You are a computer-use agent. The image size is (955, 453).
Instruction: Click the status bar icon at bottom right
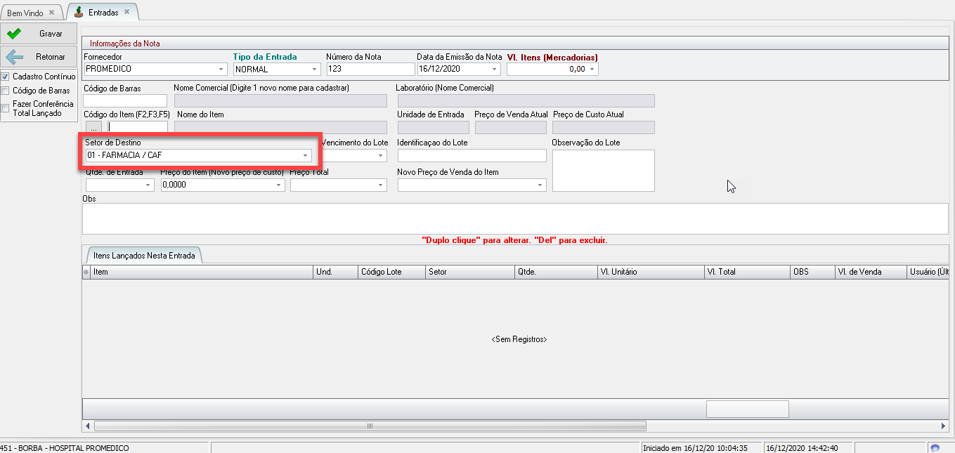pyautogui.click(x=934, y=447)
